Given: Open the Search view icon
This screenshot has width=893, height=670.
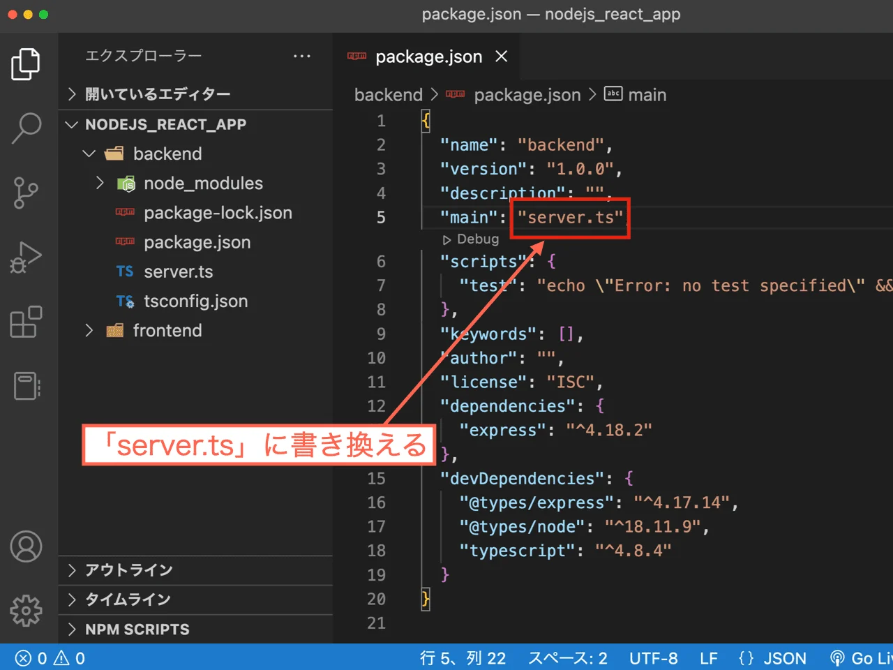Looking at the screenshot, I should point(27,127).
